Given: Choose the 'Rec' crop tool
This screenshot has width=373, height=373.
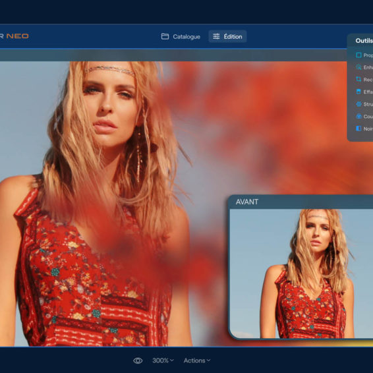Looking at the screenshot, I should pyautogui.click(x=364, y=80).
